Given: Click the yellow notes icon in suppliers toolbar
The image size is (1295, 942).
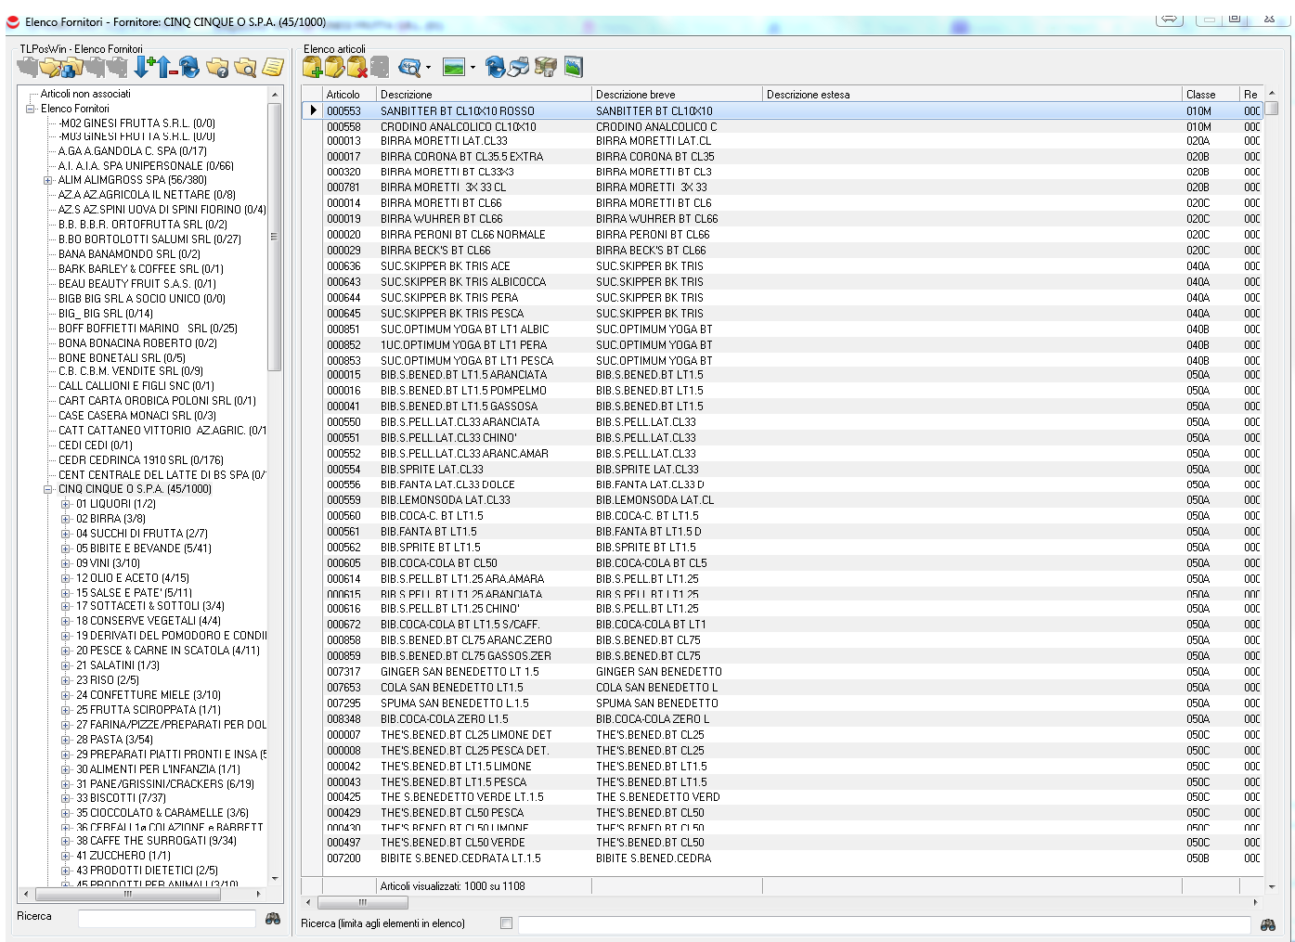Looking at the screenshot, I should (x=273, y=67).
